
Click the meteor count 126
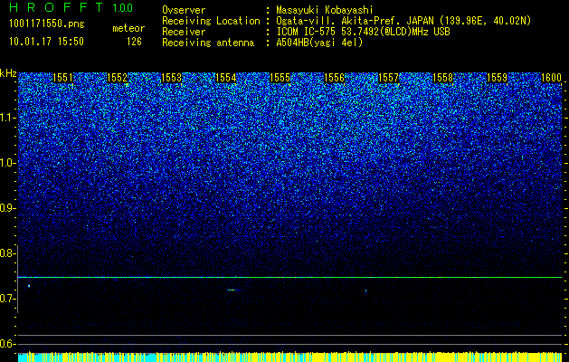[134, 42]
